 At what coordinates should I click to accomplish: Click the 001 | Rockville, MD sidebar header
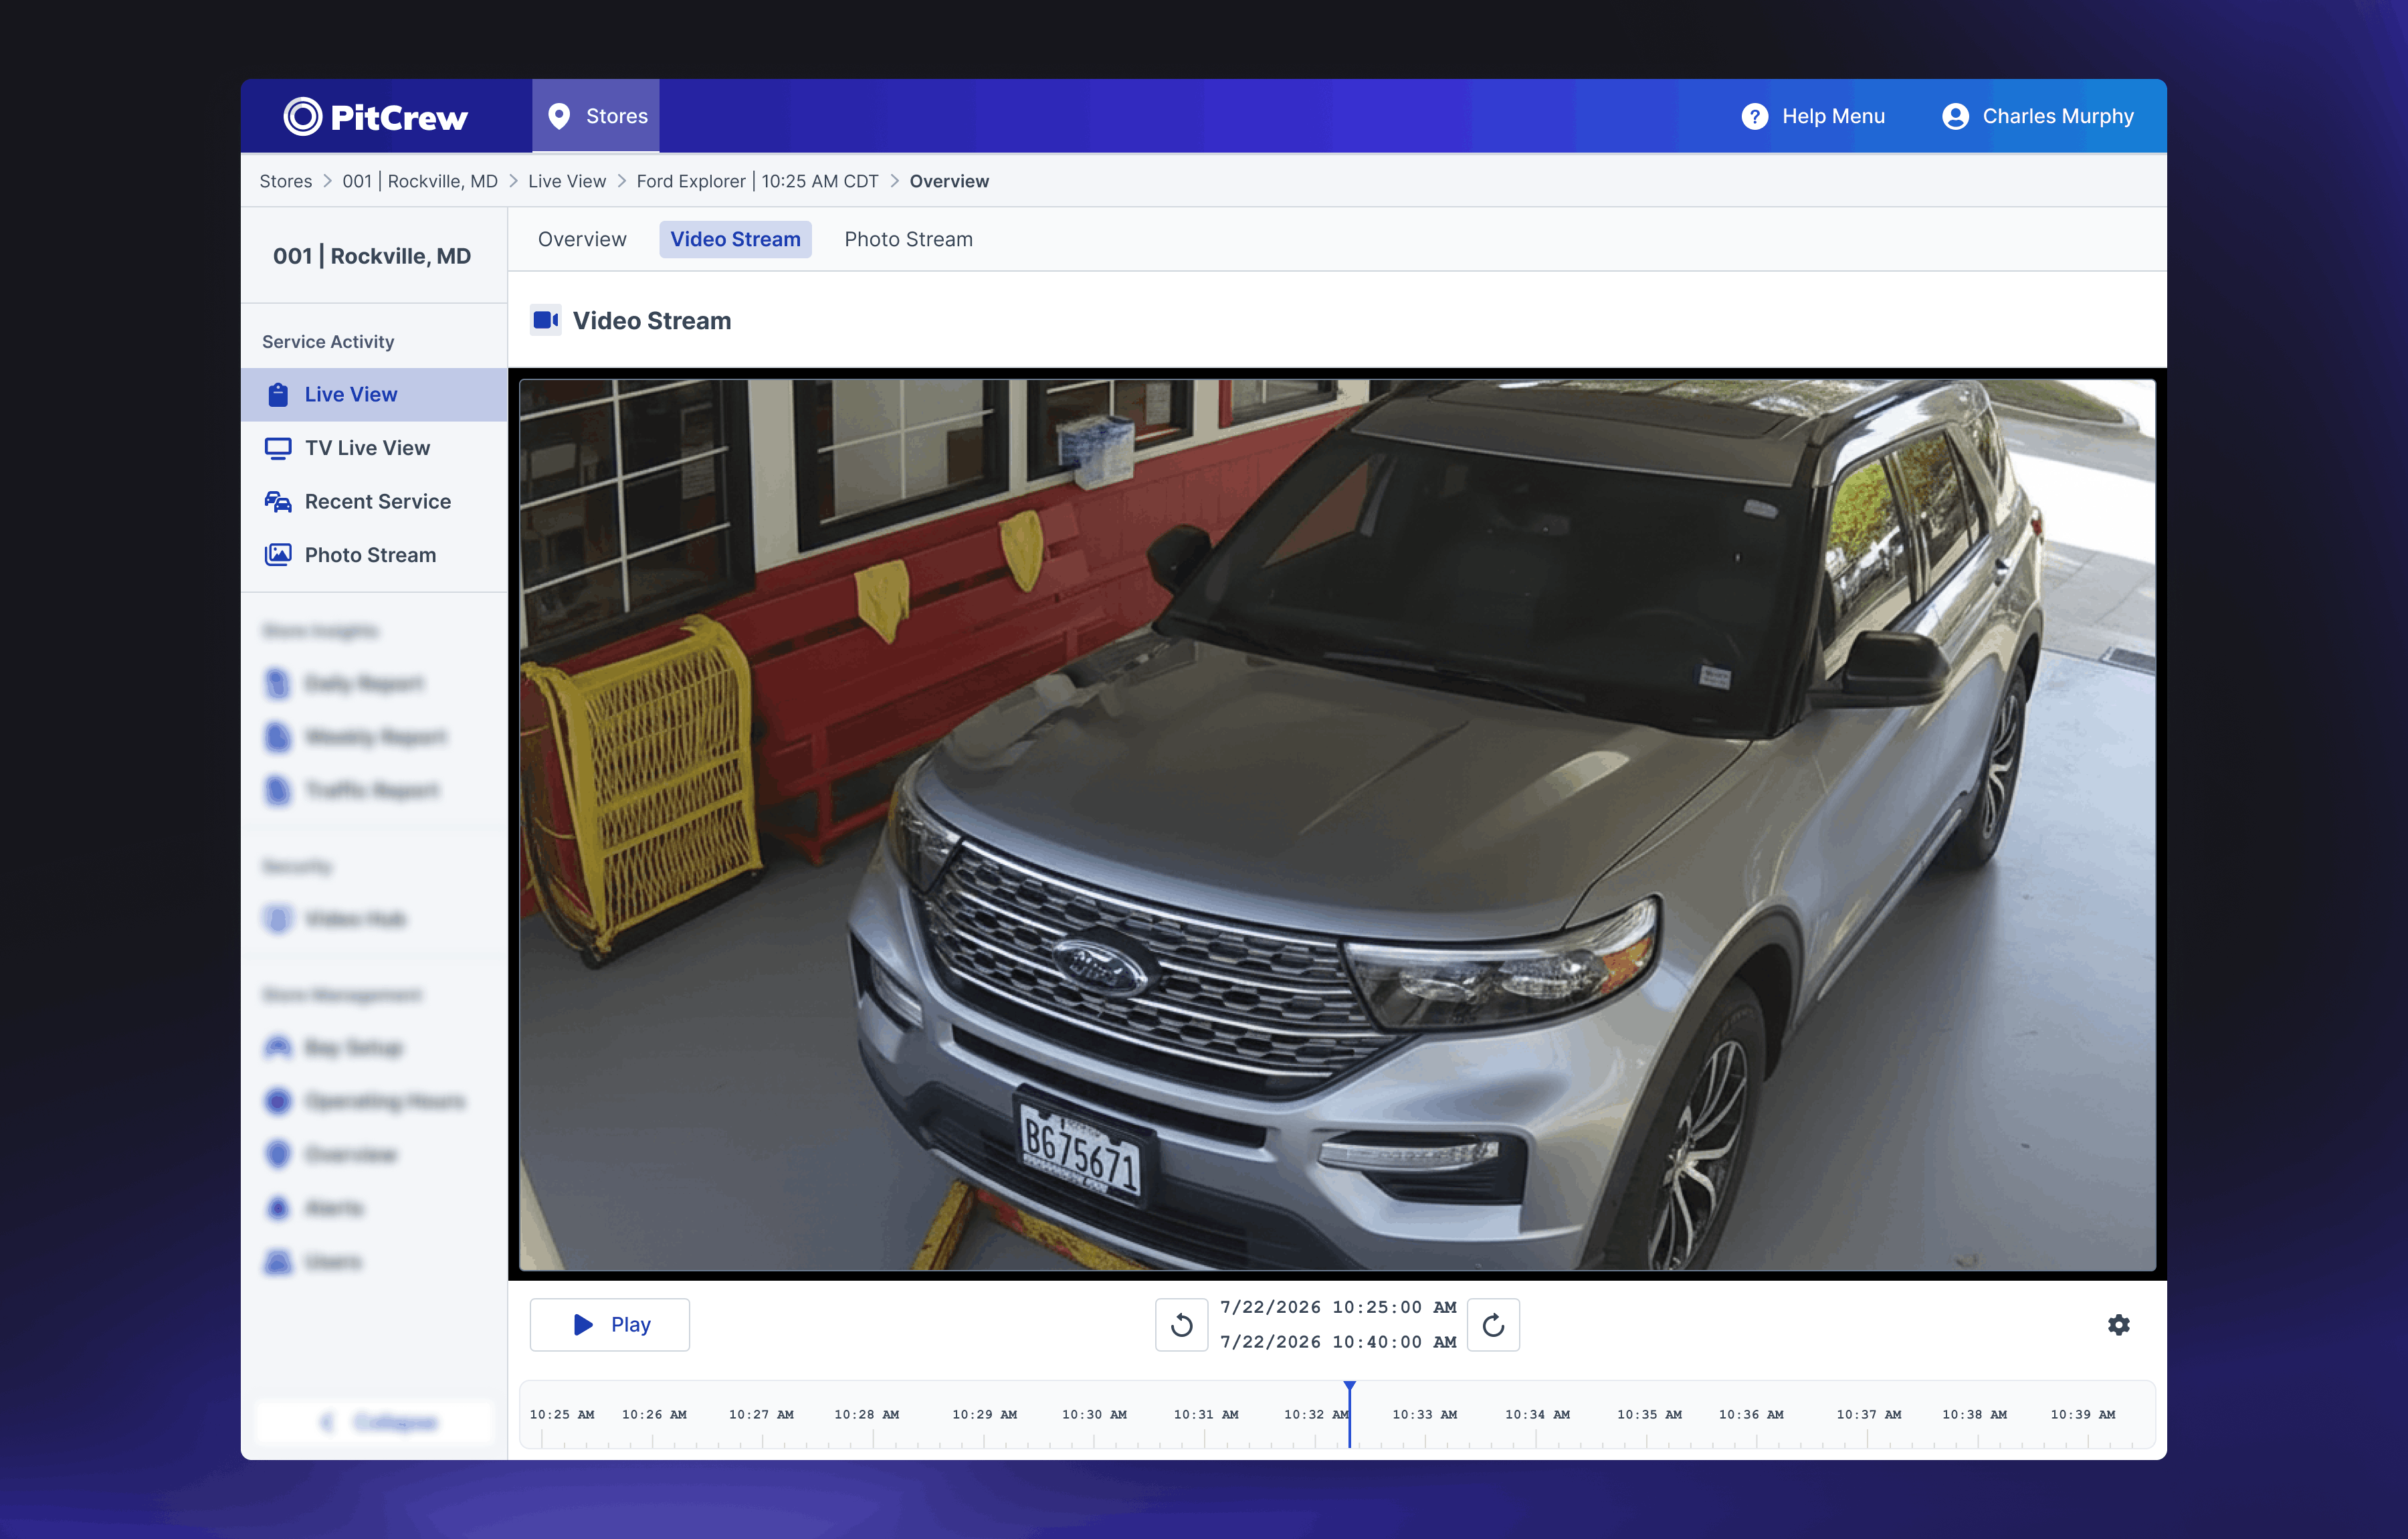pyautogui.click(x=372, y=256)
